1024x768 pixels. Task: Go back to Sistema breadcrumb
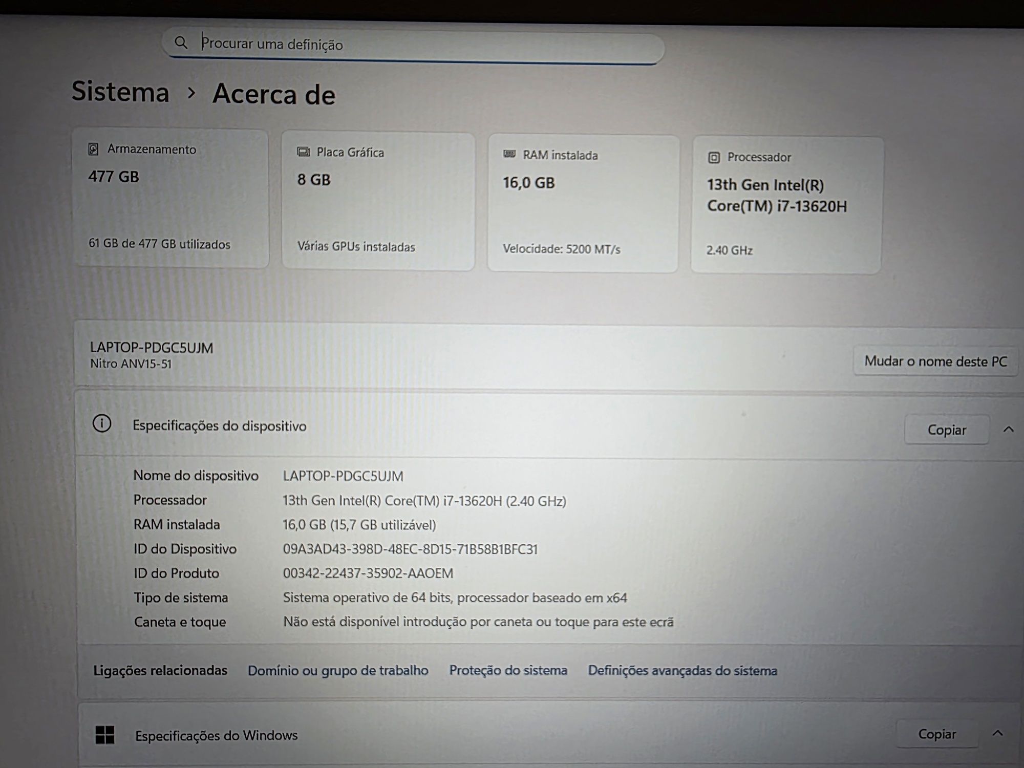pos(120,92)
